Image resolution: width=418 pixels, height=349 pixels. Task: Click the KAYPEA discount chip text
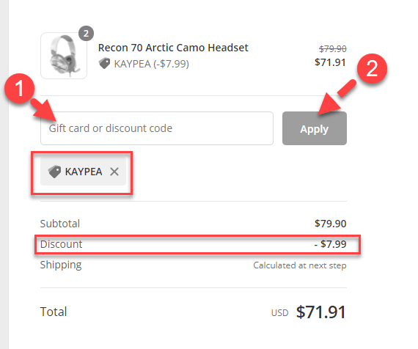pos(84,172)
